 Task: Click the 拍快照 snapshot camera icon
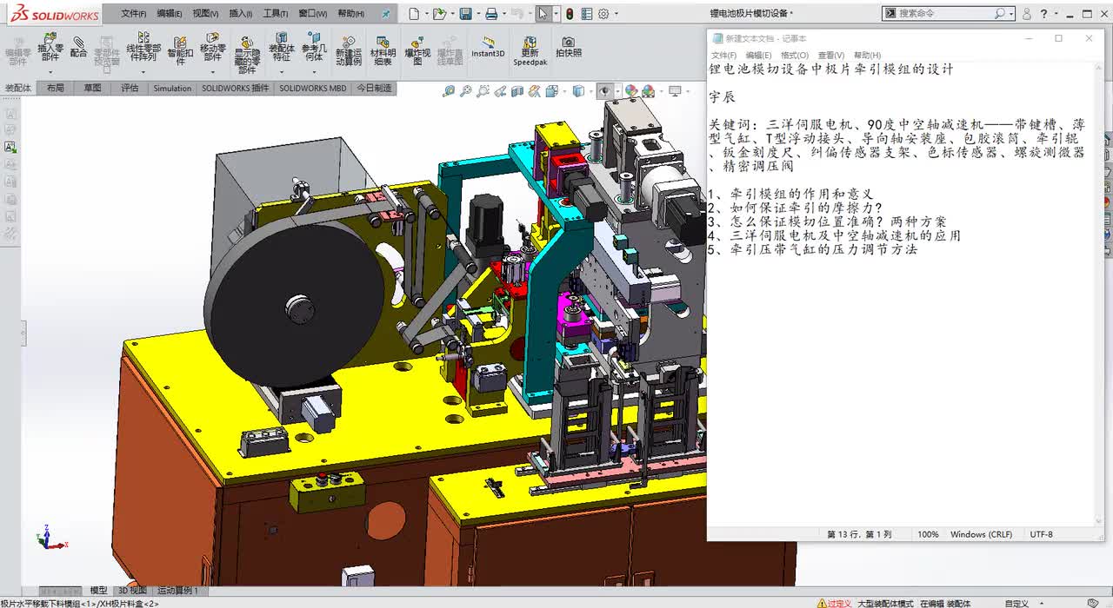pos(568,47)
